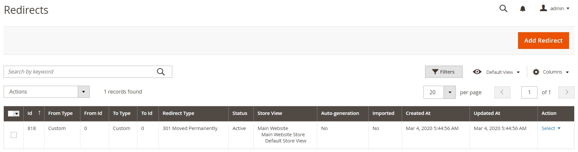Go to the previous page arrow

(502, 92)
